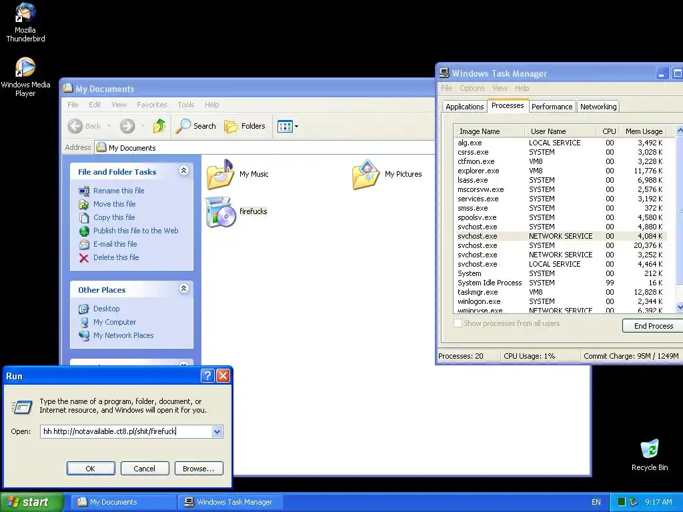Sort processes by Mem Usage column

644,131
